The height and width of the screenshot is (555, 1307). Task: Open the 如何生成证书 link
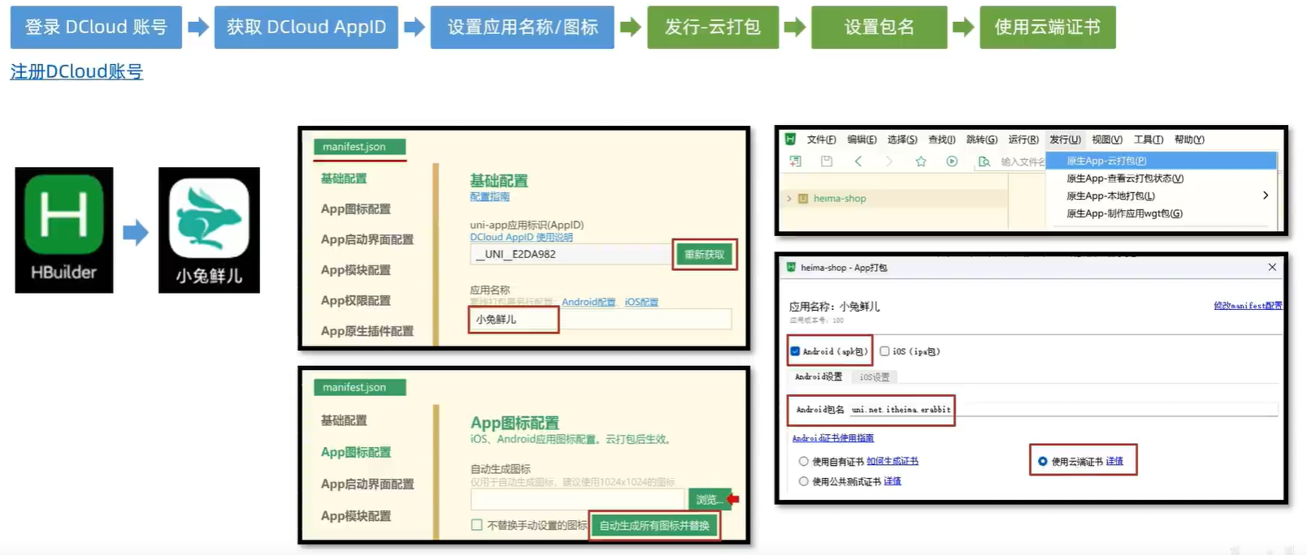[x=892, y=461]
